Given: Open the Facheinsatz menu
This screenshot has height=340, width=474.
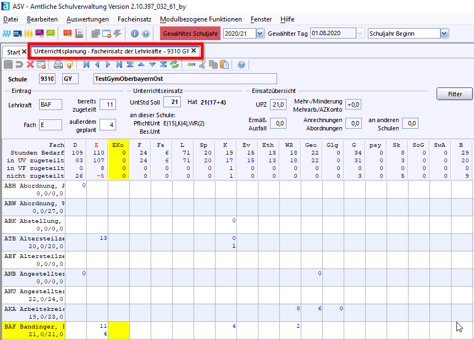Looking at the screenshot, I should click(x=135, y=19).
